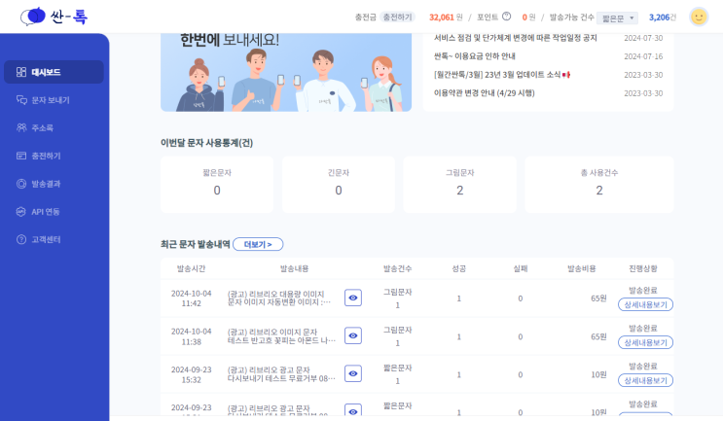Click the 32,061 balance amount
The height and width of the screenshot is (421, 723).
441,18
